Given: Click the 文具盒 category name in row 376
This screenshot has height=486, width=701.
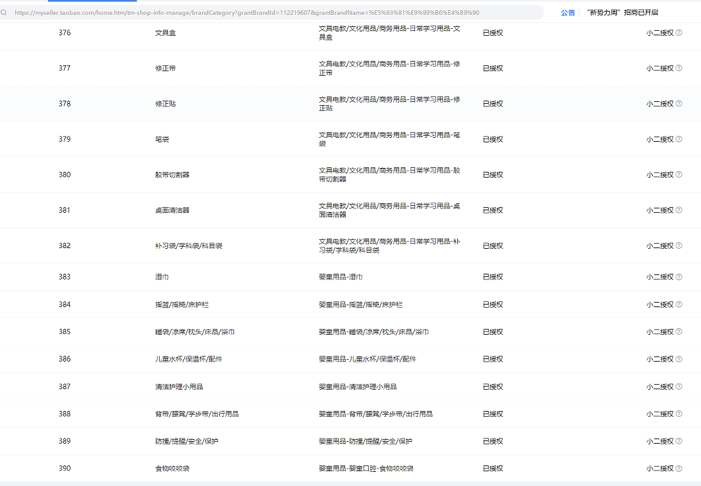Looking at the screenshot, I should point(165,33).
